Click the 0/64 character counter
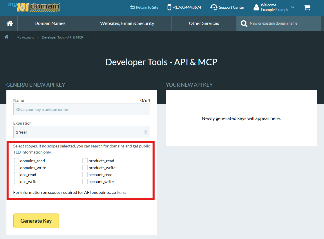The height and width of the screenshot is (239, 324). tap(145, 100)
